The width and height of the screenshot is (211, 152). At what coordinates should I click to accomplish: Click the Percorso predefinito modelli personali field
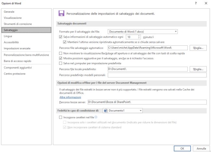[x=157, y=75]
